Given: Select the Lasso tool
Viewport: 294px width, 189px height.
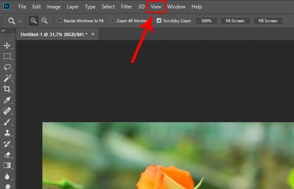Looking at the screenshot, I should pos(7,67).
